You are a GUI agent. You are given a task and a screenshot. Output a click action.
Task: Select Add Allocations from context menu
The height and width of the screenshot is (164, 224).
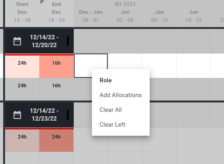pyautogui.click(x=120, y=95)
